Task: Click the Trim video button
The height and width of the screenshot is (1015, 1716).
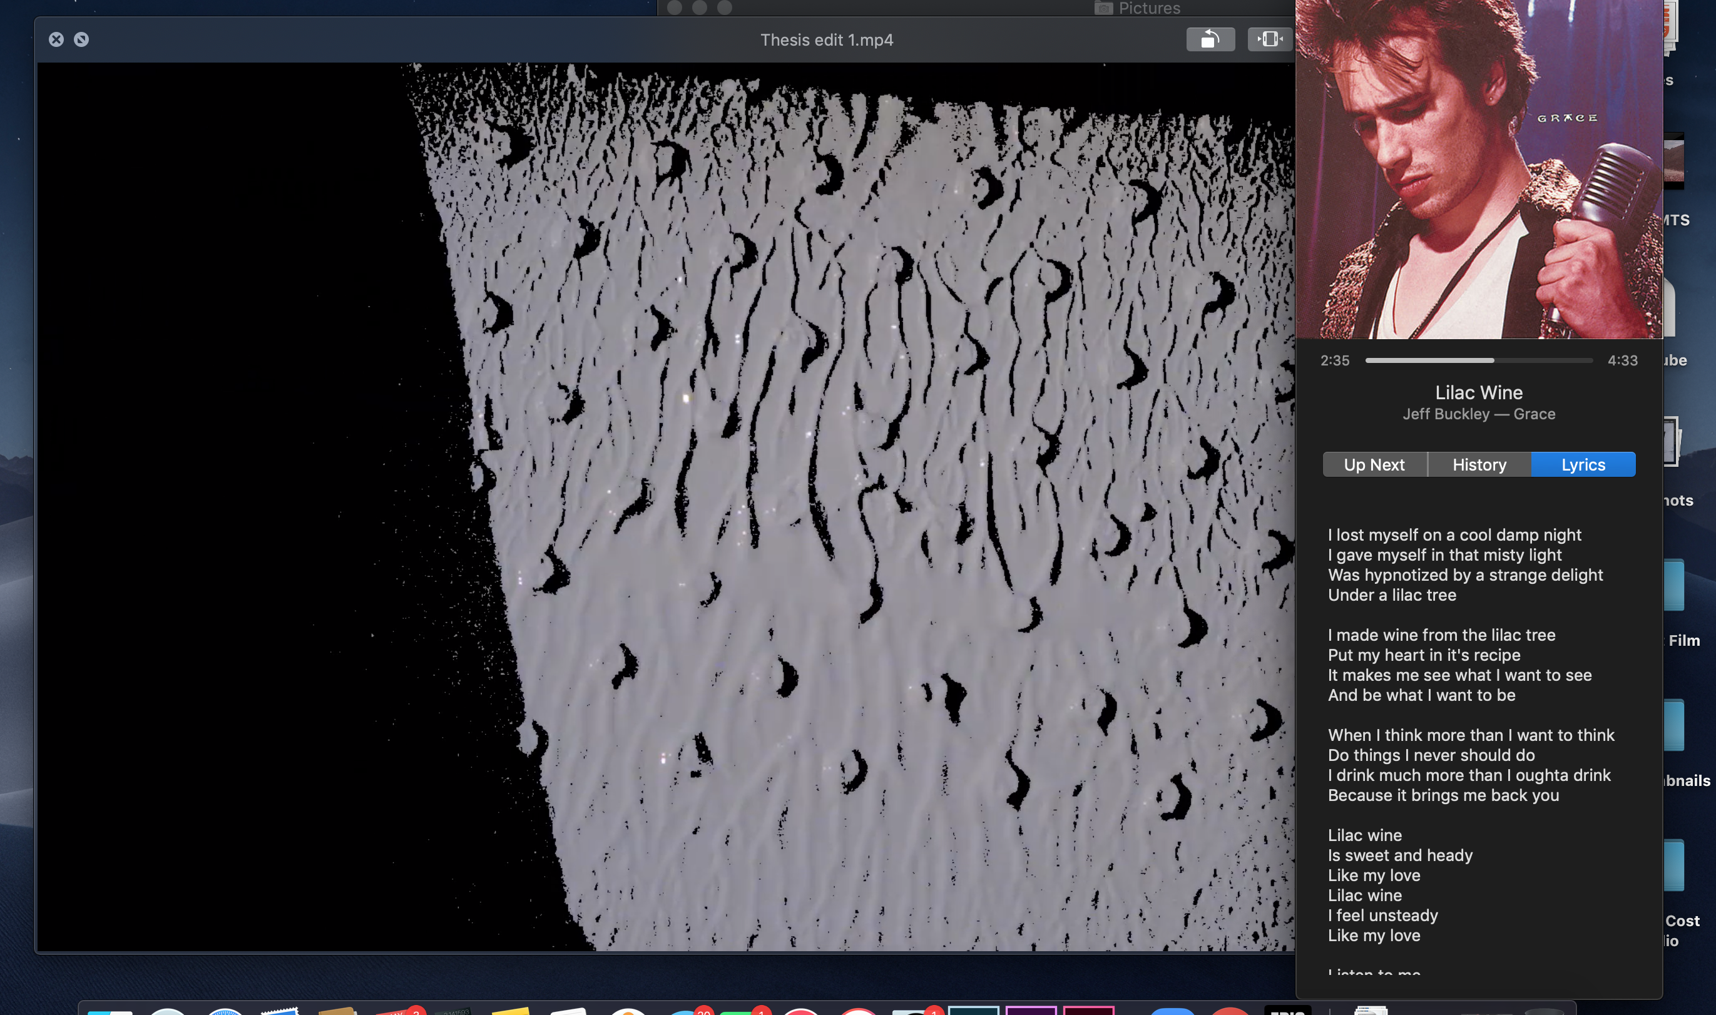Action: tap(1269, 39)
